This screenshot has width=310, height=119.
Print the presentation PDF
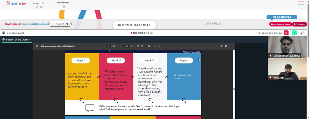click(x=226, y=46)
